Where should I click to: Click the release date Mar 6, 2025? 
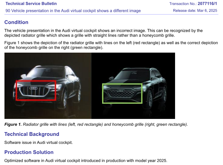pos(207,11)
